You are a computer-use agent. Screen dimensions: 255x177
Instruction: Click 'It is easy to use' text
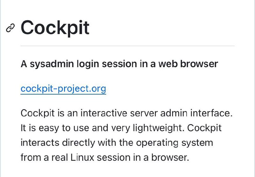(x=55, y=128)
